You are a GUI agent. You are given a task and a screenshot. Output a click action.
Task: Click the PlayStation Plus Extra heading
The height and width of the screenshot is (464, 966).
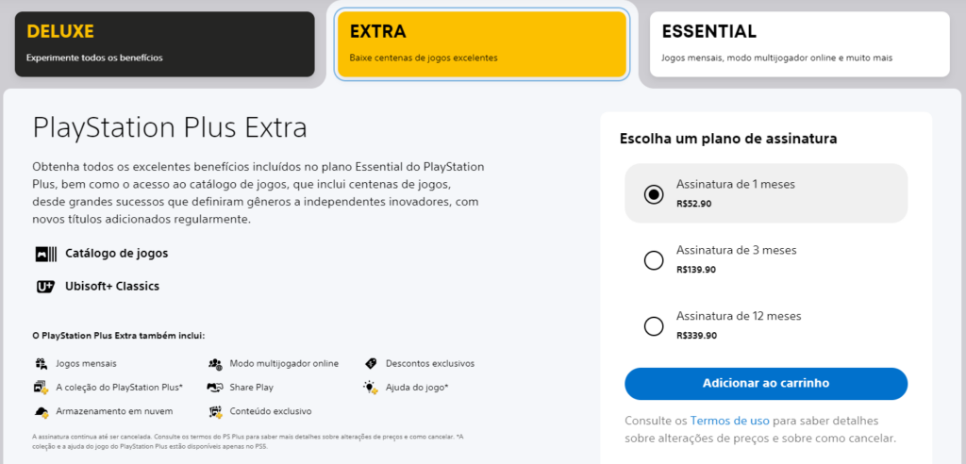(x=170, y=127)
